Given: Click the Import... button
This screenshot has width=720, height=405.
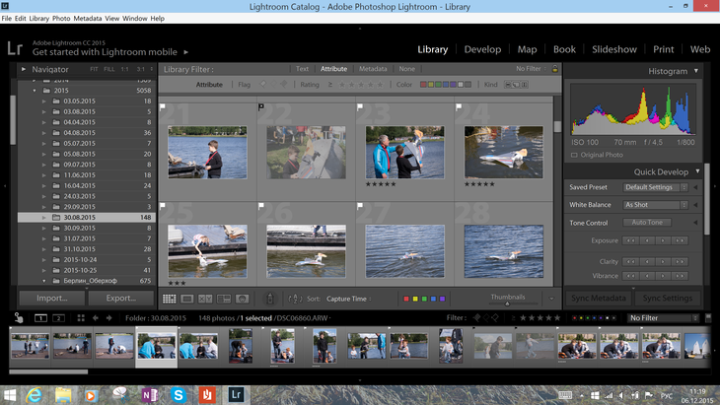Looking at the screenshot, I should pos(52,299).
